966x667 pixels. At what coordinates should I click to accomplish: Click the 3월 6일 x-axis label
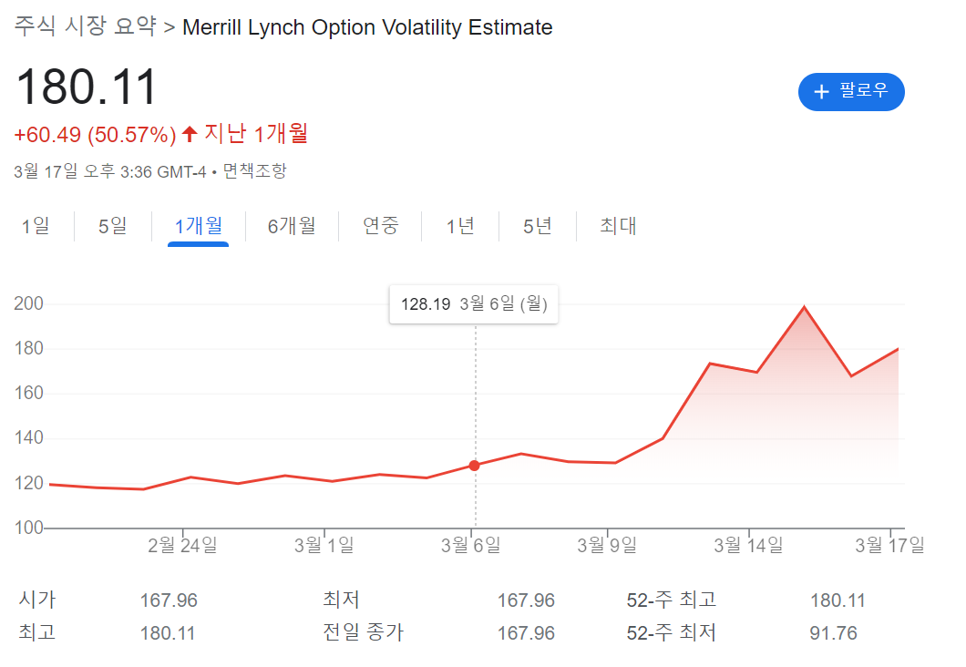(x=470, y=545)
